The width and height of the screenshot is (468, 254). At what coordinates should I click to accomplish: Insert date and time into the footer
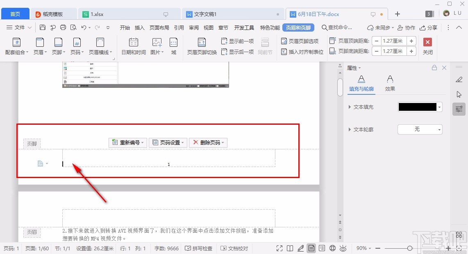pyautogui.click(x=133, y=45)
